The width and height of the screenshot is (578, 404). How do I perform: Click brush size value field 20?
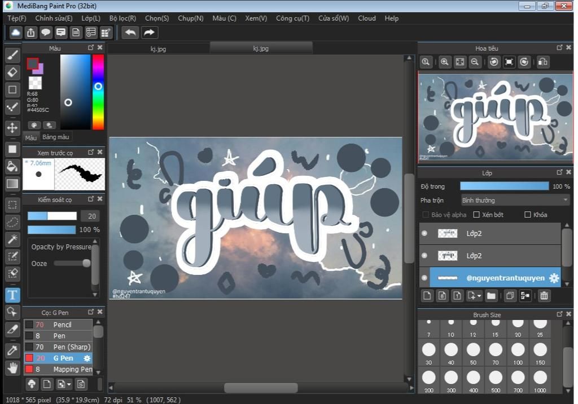91,216
